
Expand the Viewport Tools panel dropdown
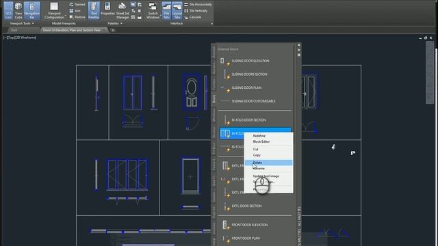[22, 23]
